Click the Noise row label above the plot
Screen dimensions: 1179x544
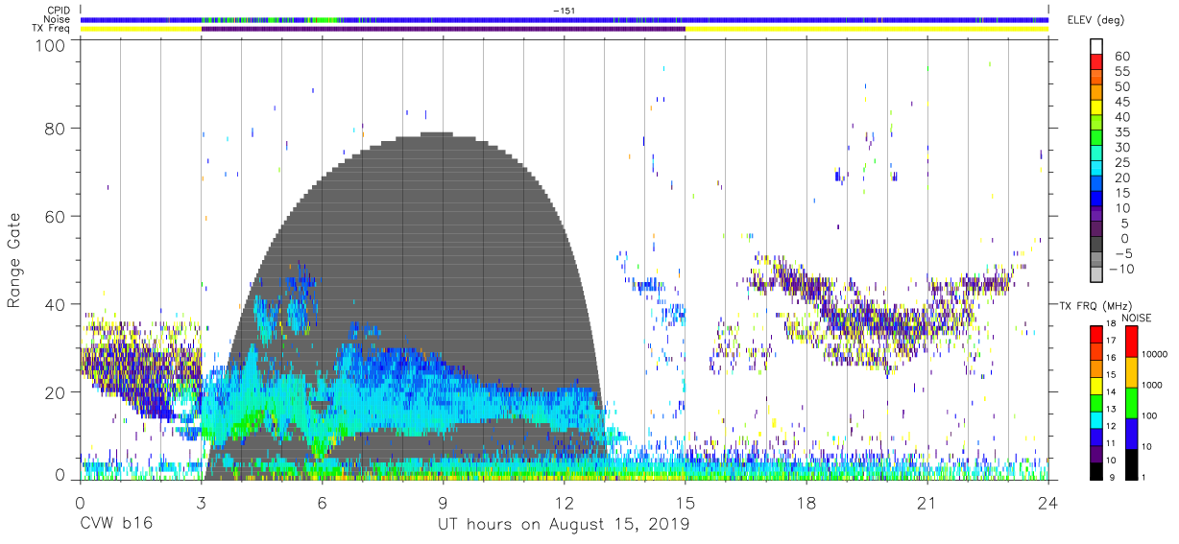[59, 19]
